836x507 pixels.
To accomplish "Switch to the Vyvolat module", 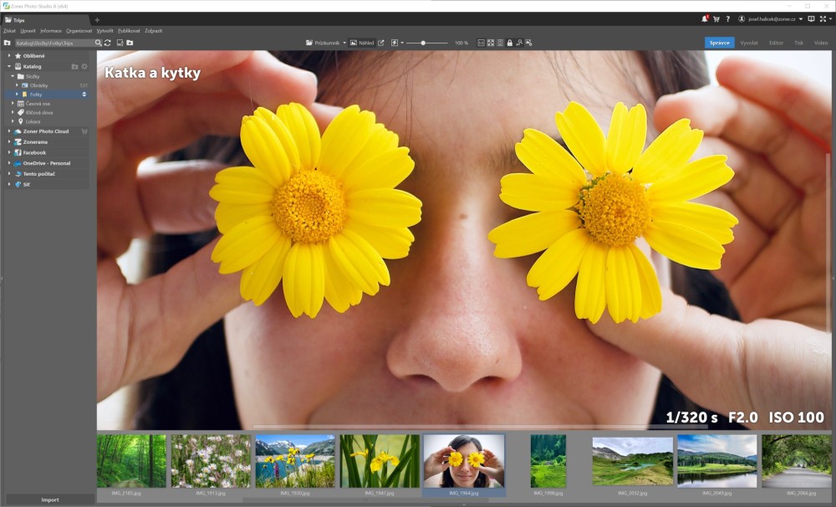I will 749,43.
